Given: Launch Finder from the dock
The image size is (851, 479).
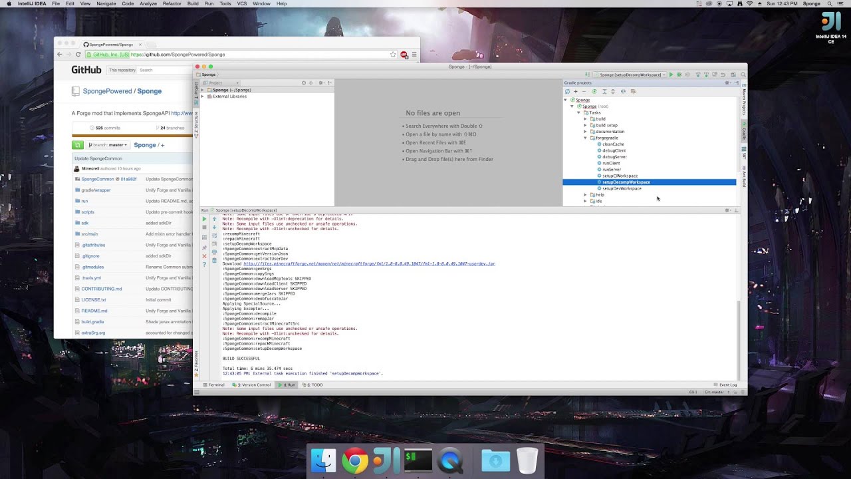Looking at the screenshot, I should click(324, 461).
